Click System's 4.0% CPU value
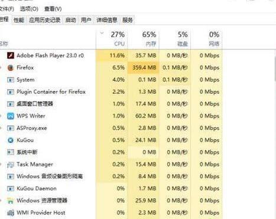 [118, 80]
